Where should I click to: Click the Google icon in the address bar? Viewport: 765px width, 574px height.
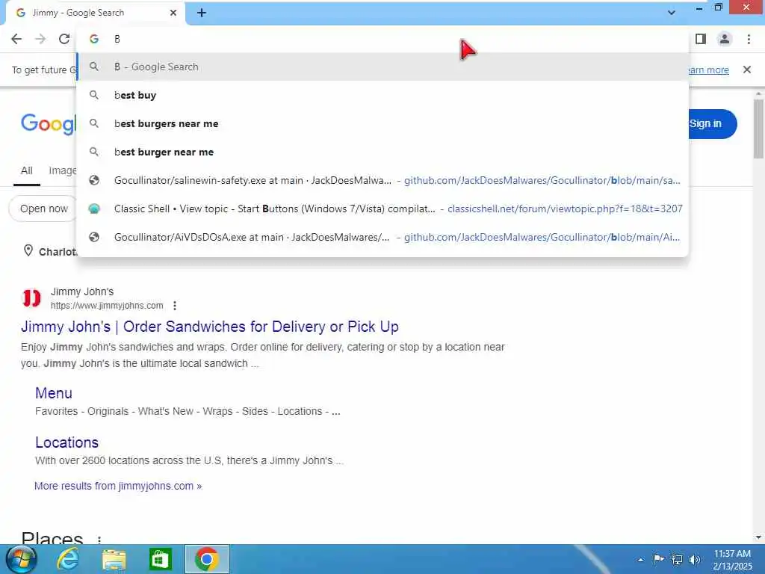pyautogui.click(x=94, y=39)
